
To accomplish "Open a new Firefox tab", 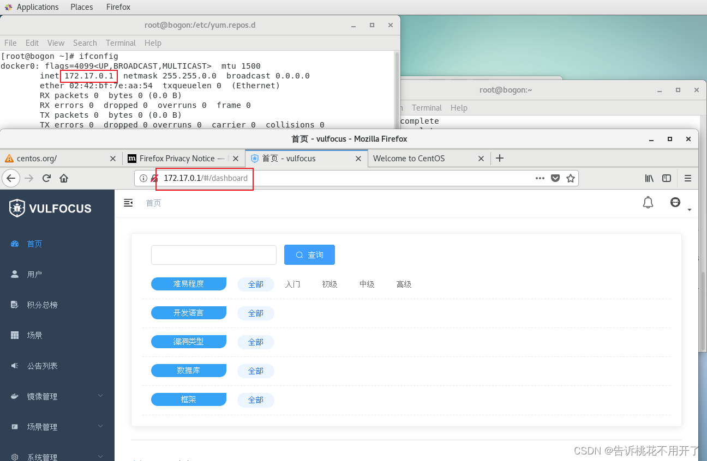I will click(499, 158).
